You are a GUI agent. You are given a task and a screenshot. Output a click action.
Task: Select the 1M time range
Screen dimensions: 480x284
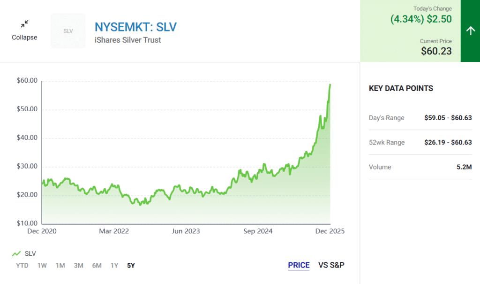[60, 265]
